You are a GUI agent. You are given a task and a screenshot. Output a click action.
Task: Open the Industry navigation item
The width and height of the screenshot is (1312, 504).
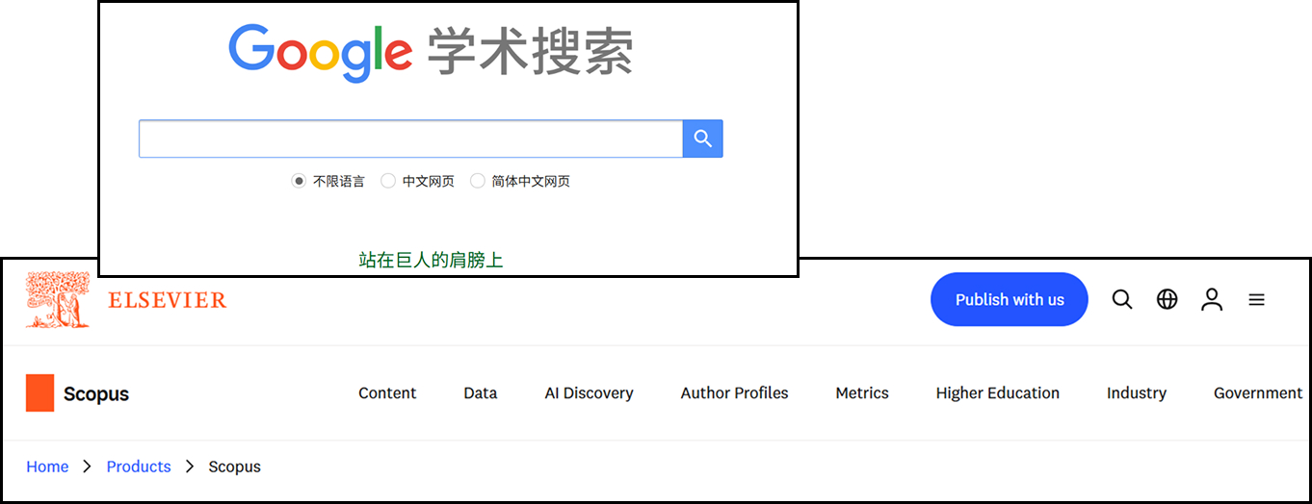1137,392
